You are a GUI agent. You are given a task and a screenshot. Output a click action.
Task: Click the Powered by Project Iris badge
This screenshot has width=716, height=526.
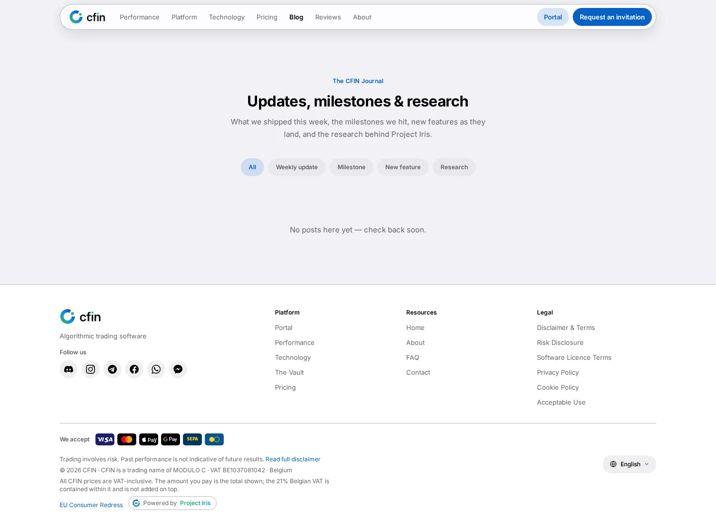click(173, 503)
